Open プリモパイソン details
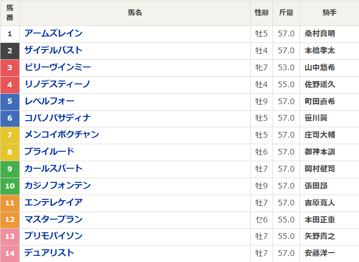This screenshot has width=359, height=262. tap(53, 236)
